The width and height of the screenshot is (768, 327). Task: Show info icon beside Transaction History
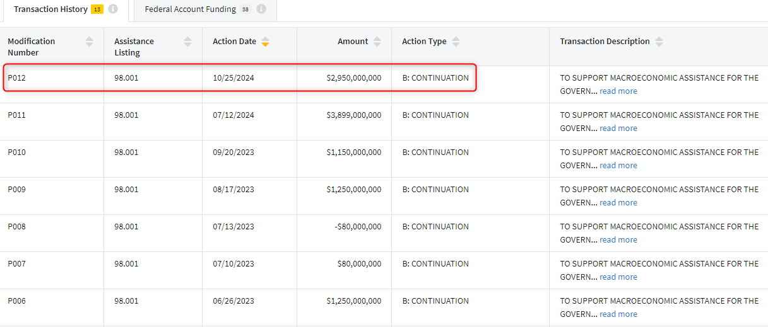(113, 9)
